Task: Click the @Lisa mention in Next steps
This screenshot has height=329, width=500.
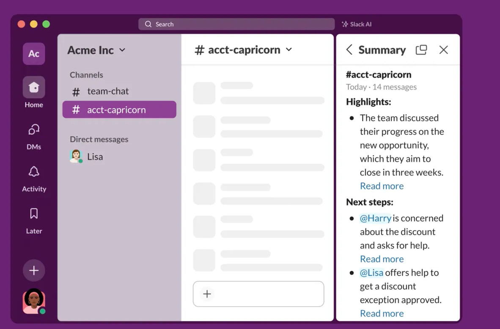Action: point(371,273)
